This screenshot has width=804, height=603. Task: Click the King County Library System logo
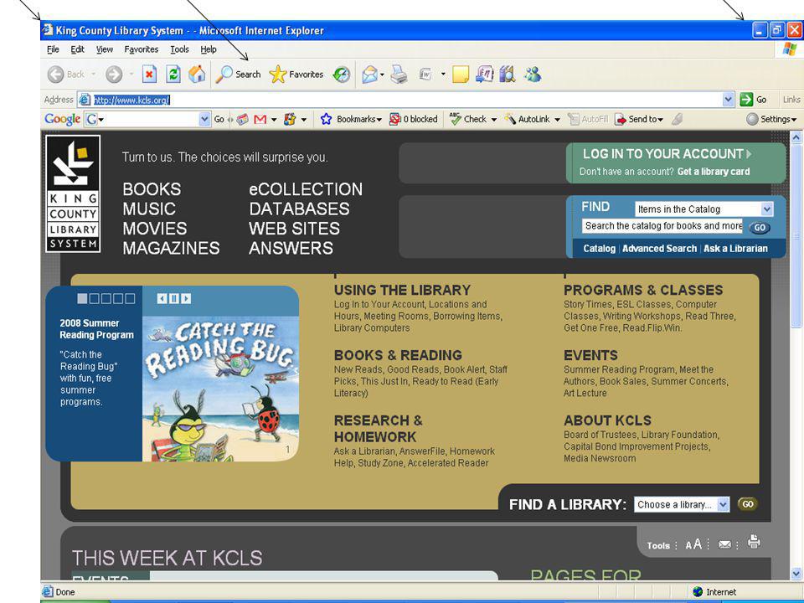pos(73,193)
